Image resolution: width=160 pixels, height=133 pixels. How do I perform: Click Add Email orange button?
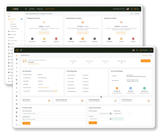[93, 123]
